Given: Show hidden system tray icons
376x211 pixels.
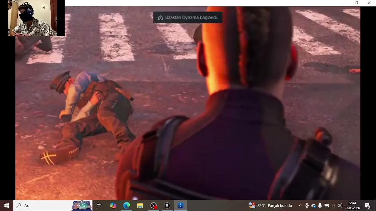Looking at the screenshot, I should tap(300, 205).
